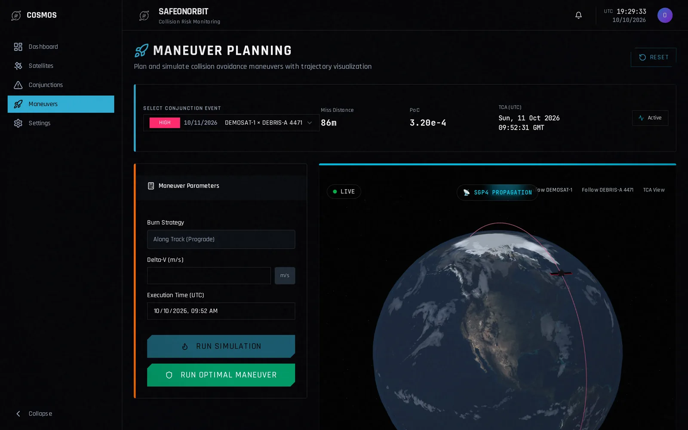The height and width of the screenshot is (430, 688).
Task: Click the PoC value 3.20e-4
Action: (428, 123)
